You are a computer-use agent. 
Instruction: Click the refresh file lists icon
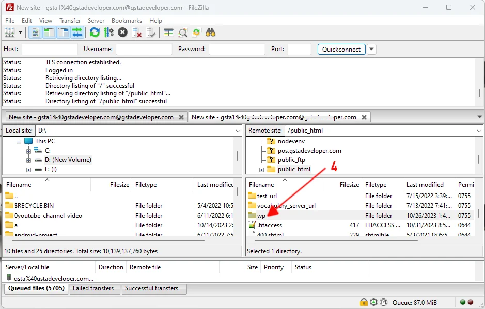(95, 32)
